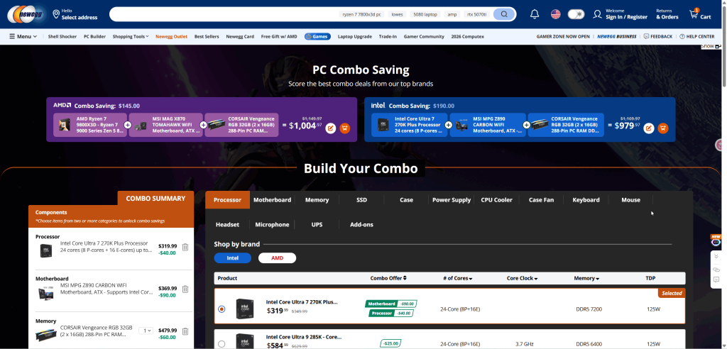Click the Games pill button
727x349 pixels.
(317, 37)
